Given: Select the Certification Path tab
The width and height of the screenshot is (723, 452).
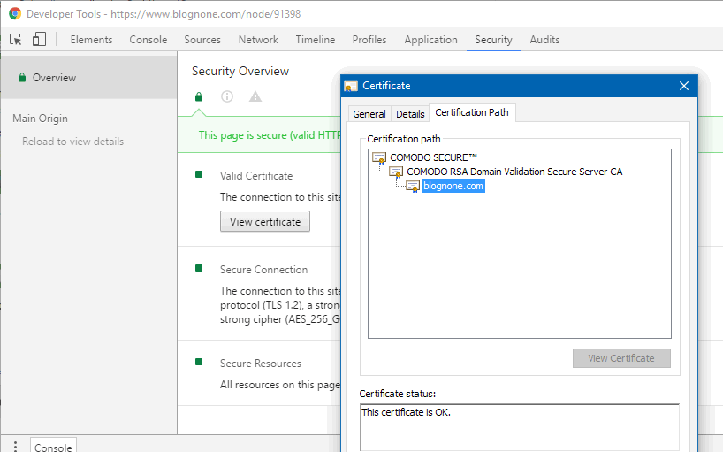Looking at the screenshot, I should click(x=472, y=112).
